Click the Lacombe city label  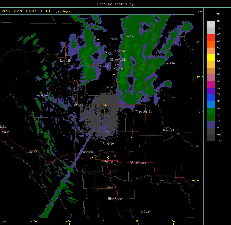(x=121, y=51)
